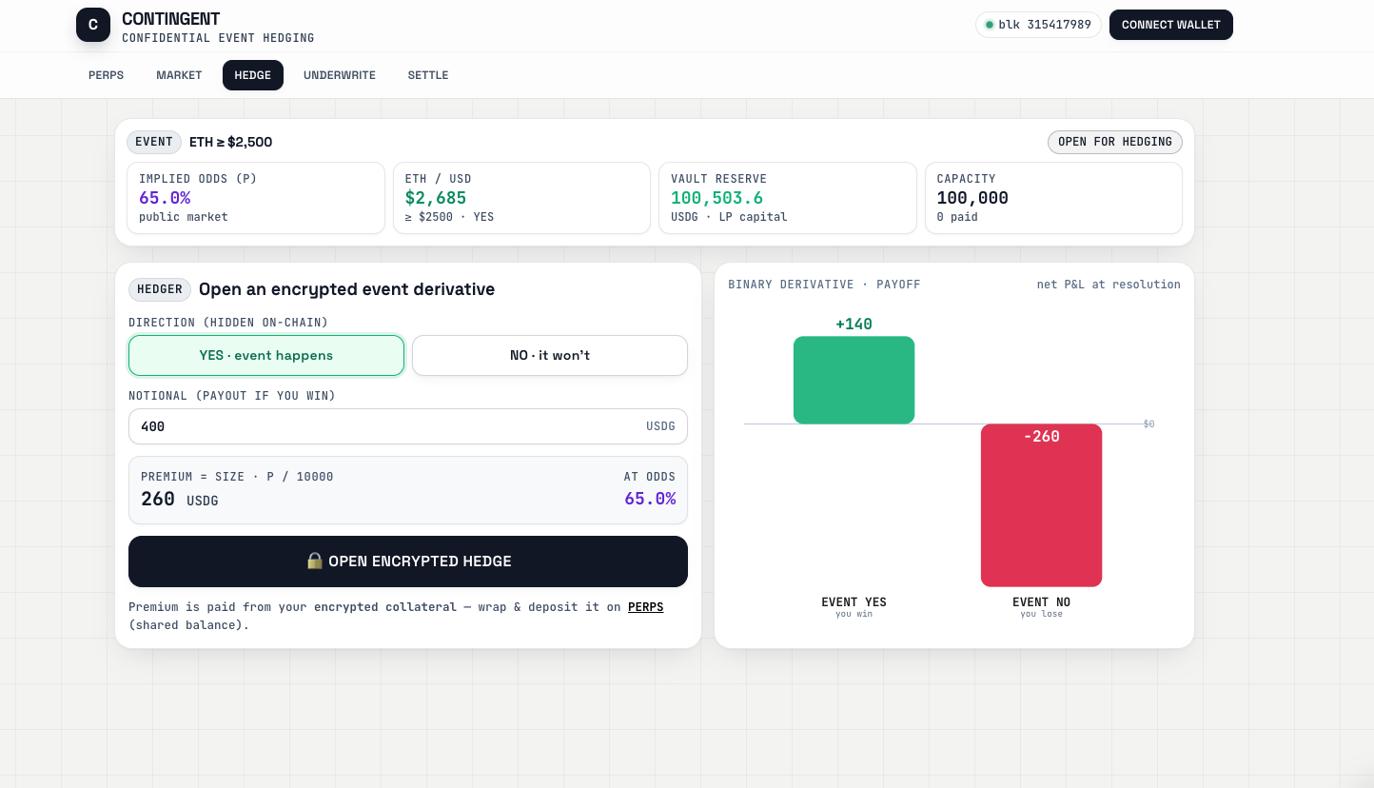Click the ETH ≥ $2,500 event title

point(230,142)
